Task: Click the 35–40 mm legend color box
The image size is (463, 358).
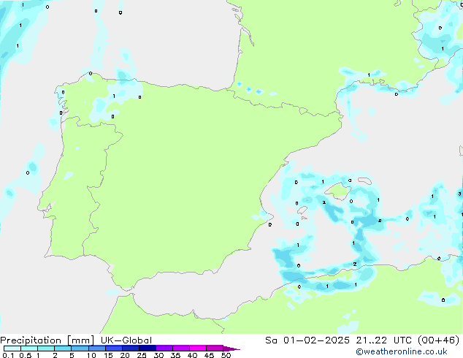Action: click(x=180, y=349)
